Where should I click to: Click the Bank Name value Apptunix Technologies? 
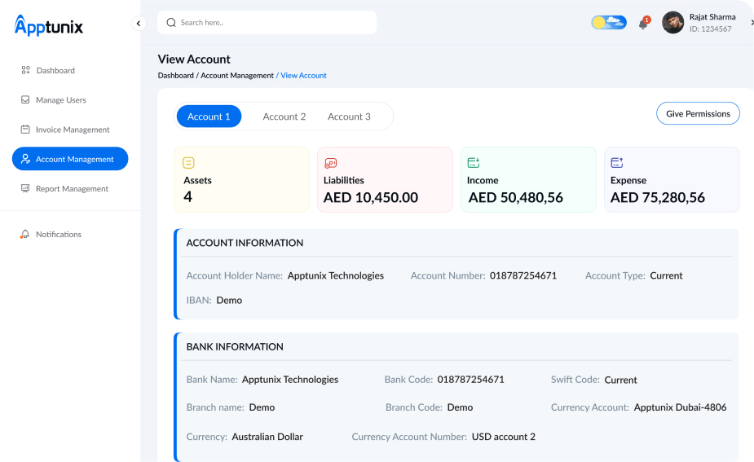coord(290,380)
